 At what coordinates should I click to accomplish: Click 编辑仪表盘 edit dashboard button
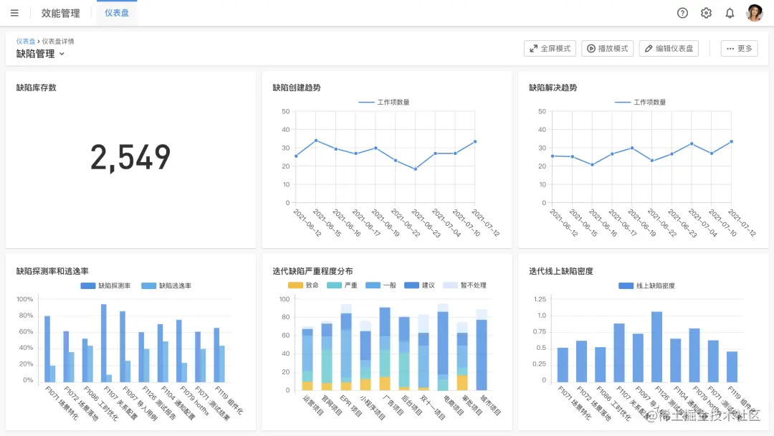click(669, 48)
